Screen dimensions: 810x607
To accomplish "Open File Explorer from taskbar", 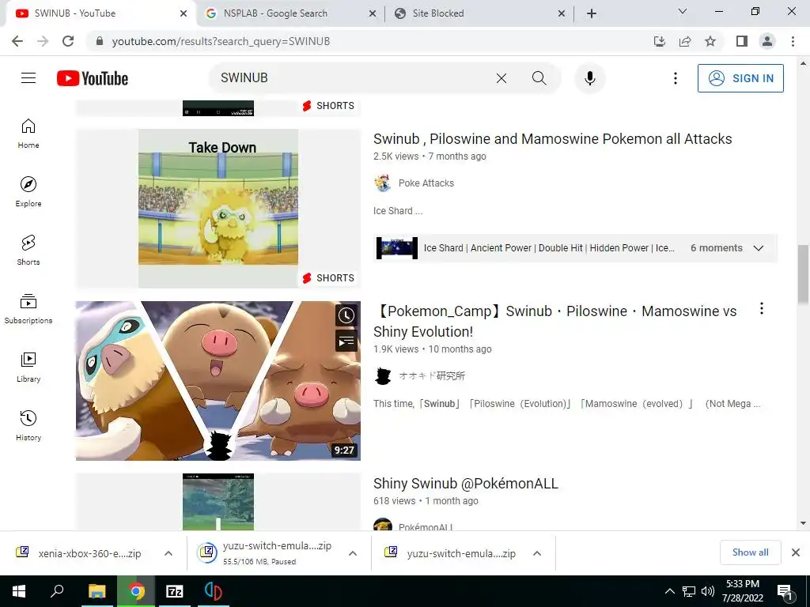I will coord(97,591).
